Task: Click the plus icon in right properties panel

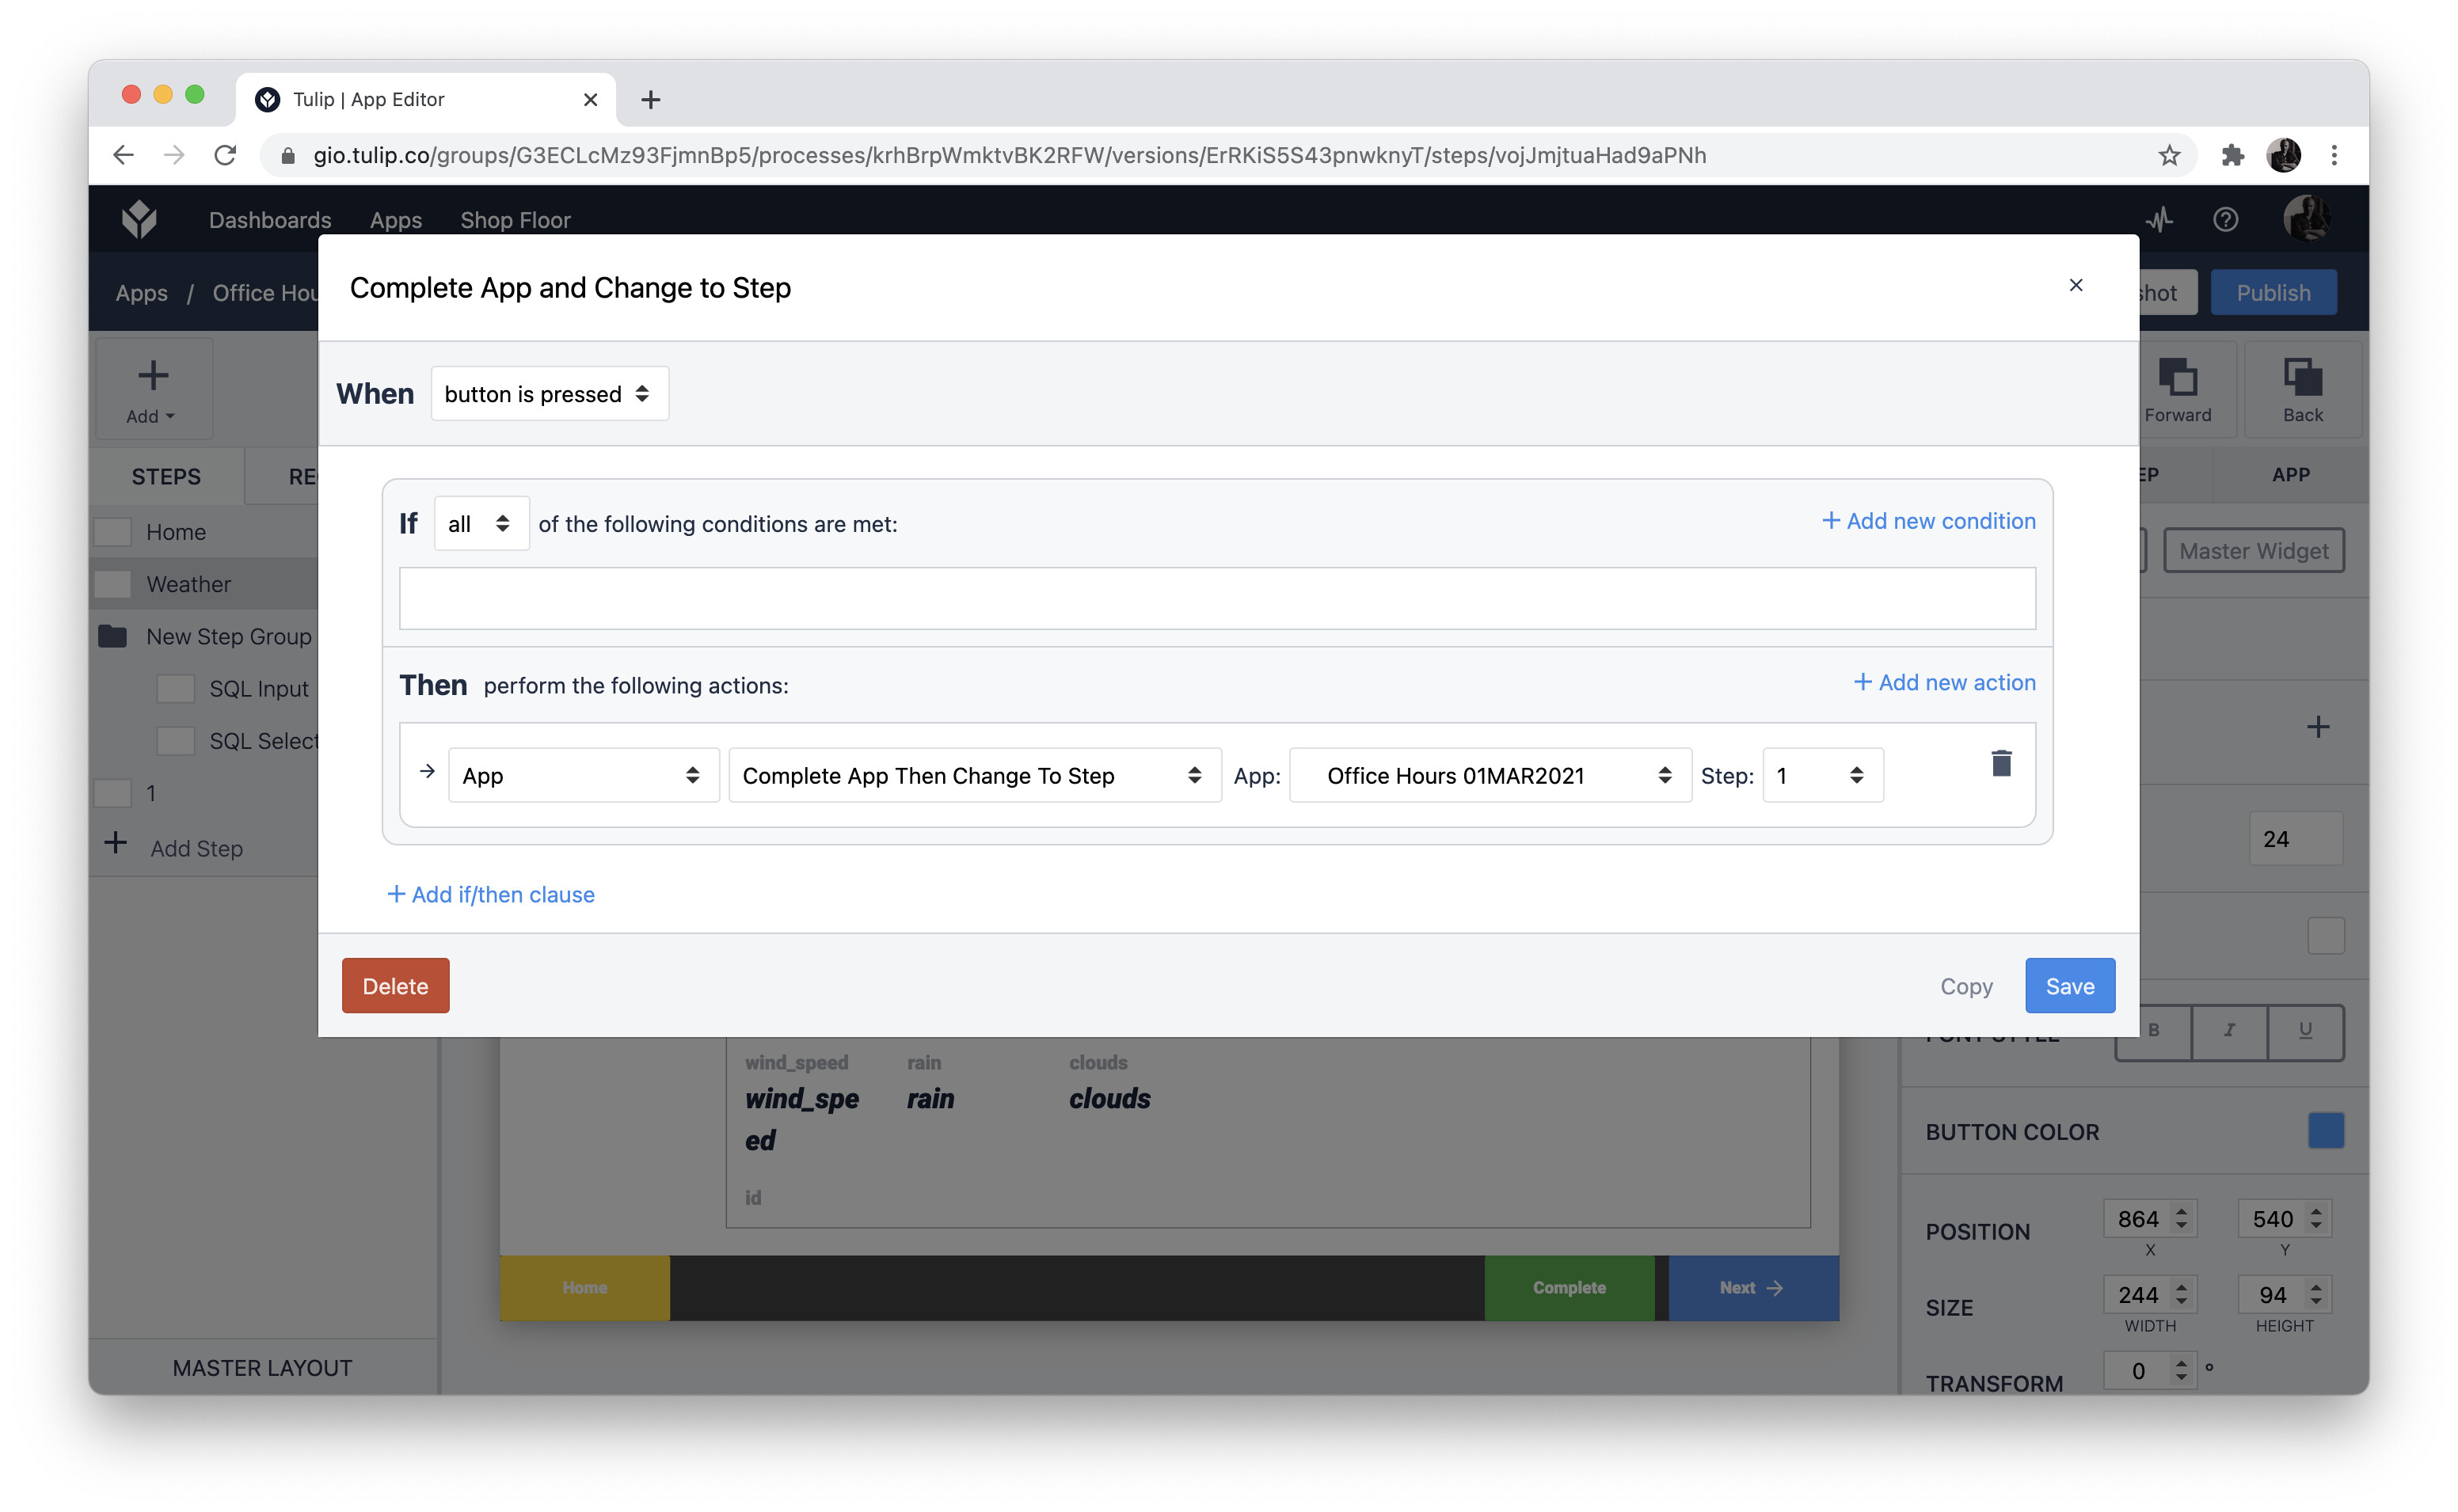Action: pos(2318,727)
